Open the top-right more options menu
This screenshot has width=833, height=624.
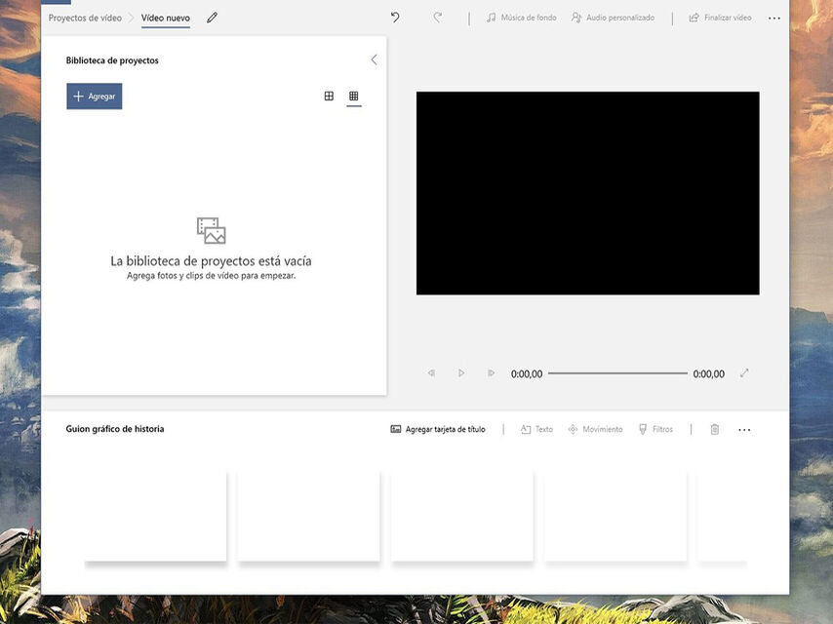pyautogui.click(x=774, y=17)
